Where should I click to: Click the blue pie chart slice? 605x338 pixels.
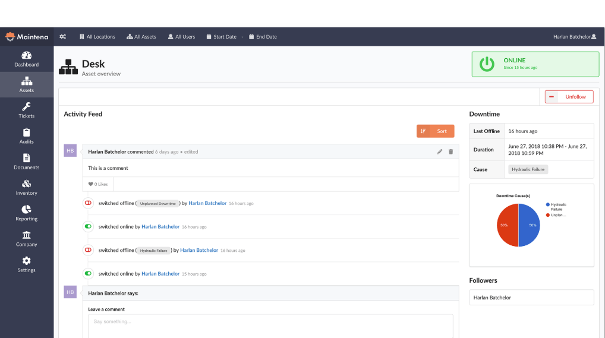coord(530,225)
